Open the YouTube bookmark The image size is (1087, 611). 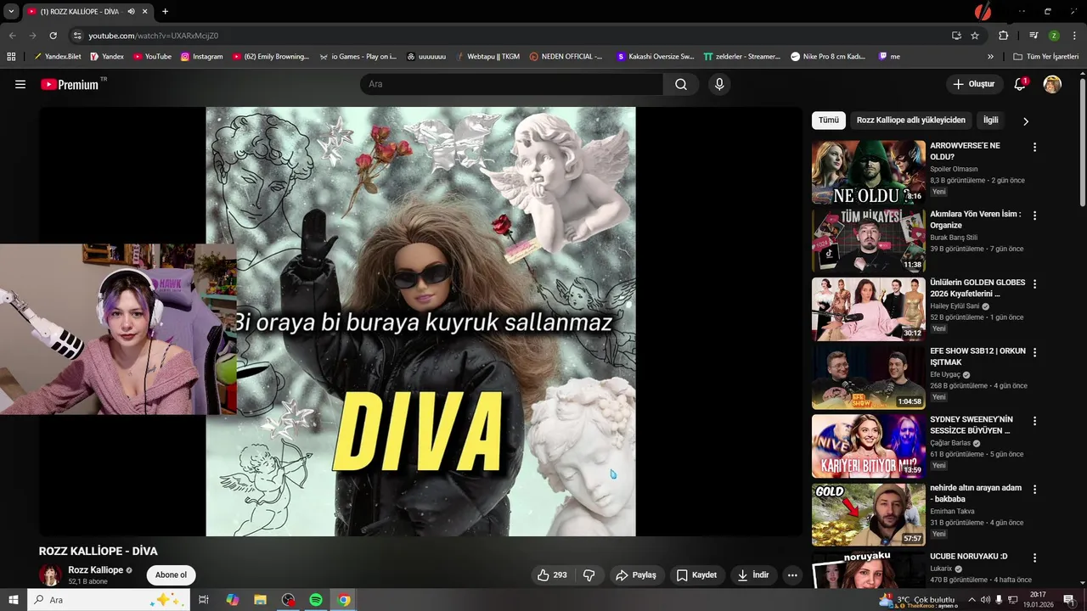[x=152, y=56]
